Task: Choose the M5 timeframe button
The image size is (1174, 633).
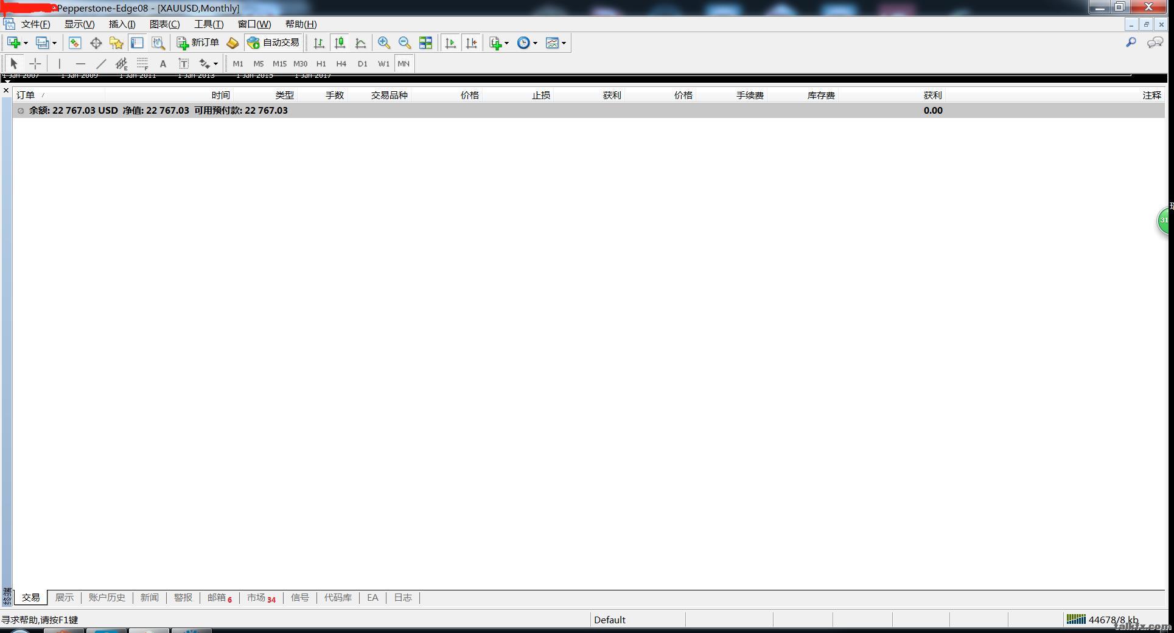Action: pyautogui.click(x=259, y=63)
